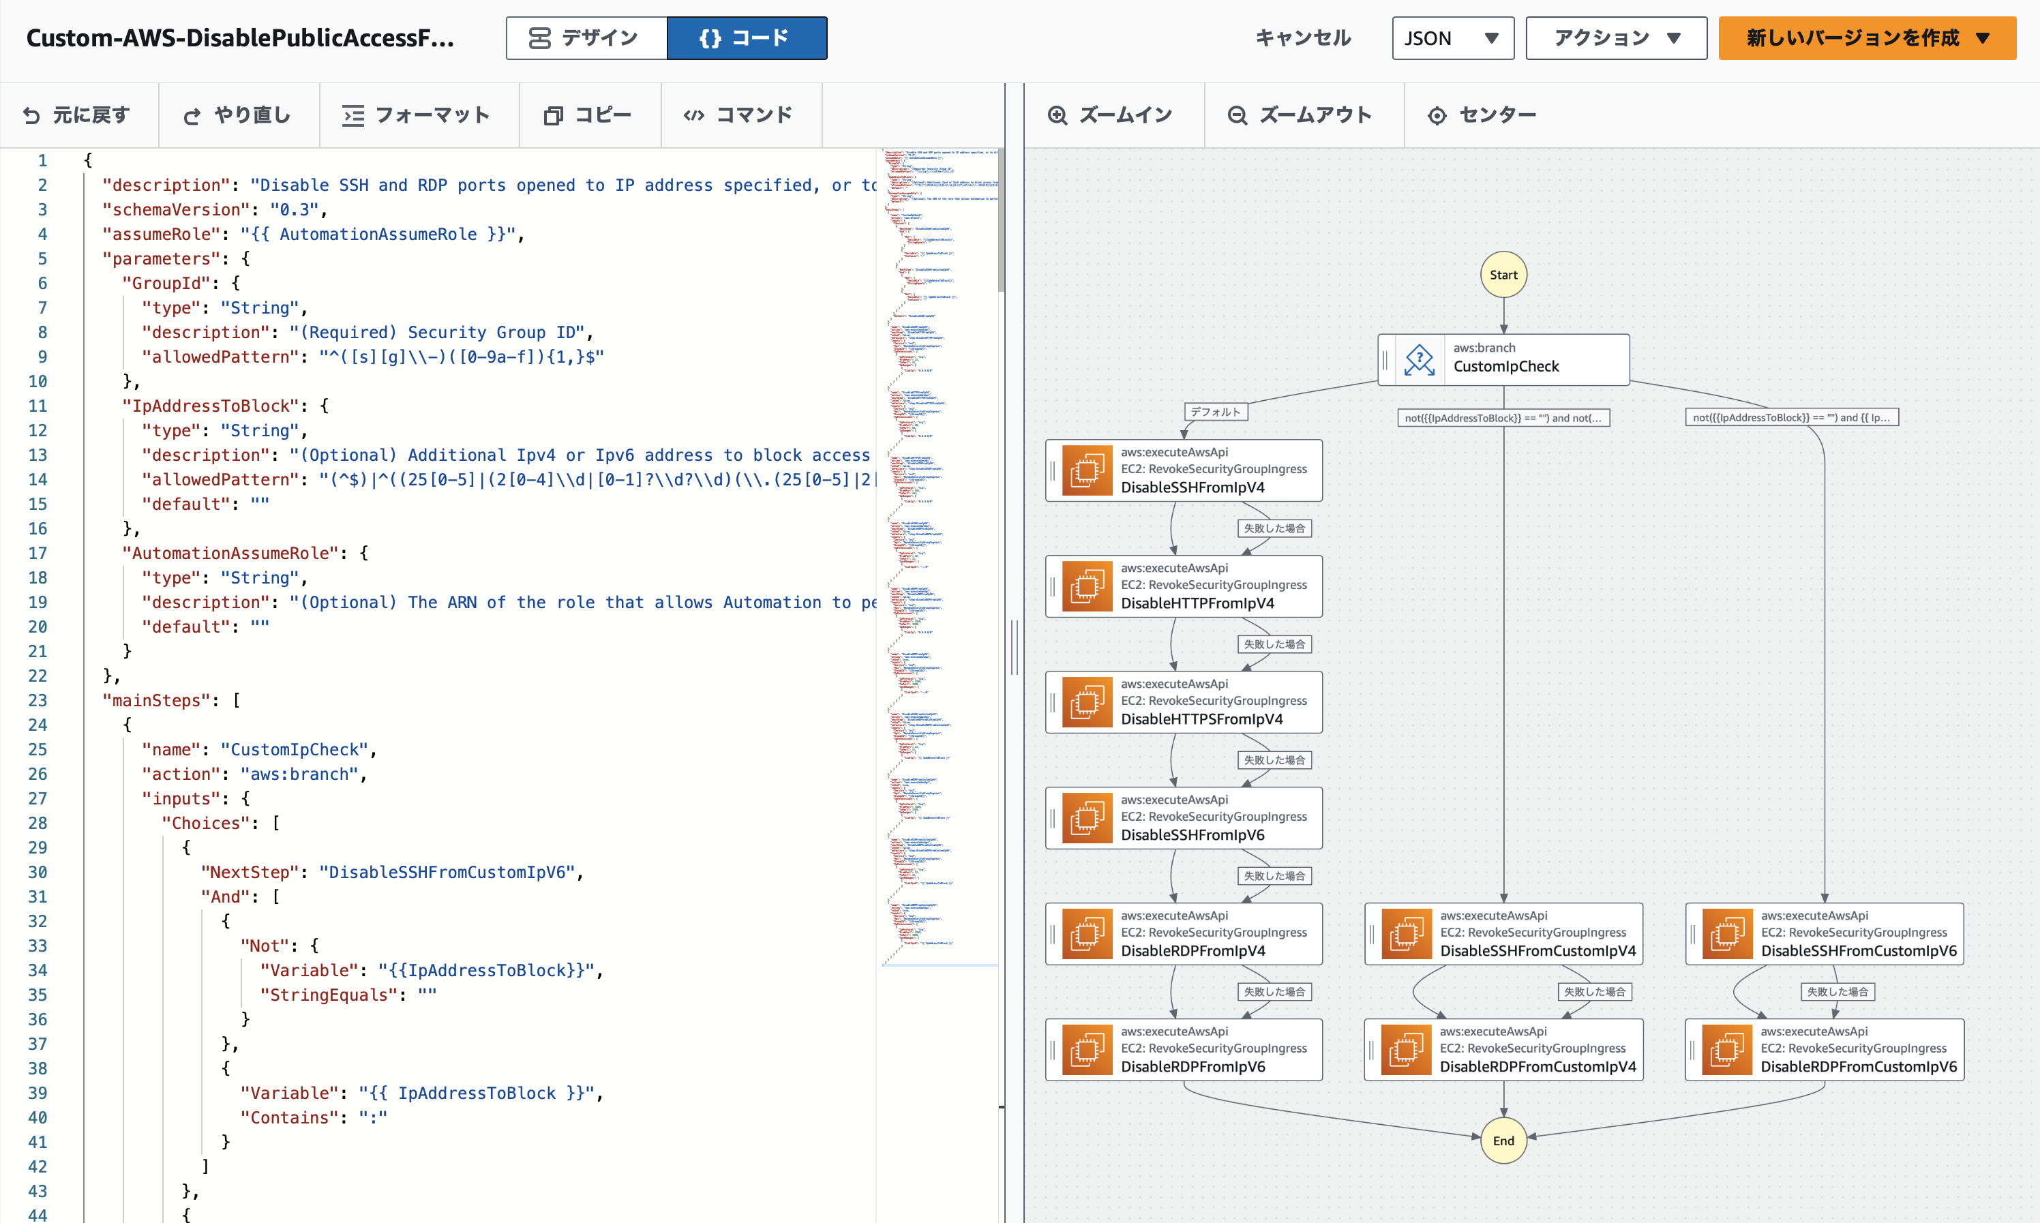Click the copy icon (コピー)

(x=553, y=116)
